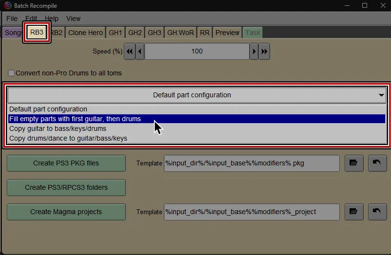Select Fill empty parts with first guitar
The height and width of the screenshot is (255, 391).
(196, 119)
